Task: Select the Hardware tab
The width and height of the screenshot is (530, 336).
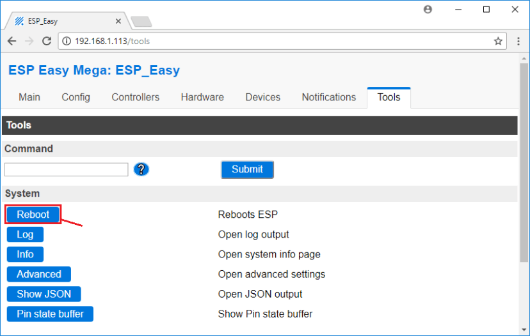Action: point(202,97)
